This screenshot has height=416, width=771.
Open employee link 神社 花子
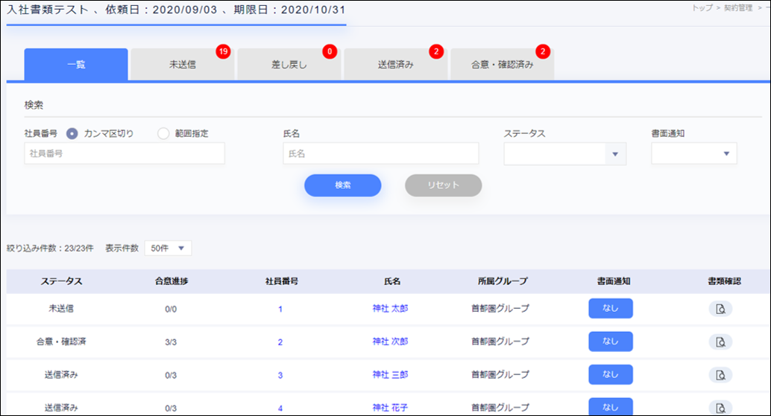point(391,408)
